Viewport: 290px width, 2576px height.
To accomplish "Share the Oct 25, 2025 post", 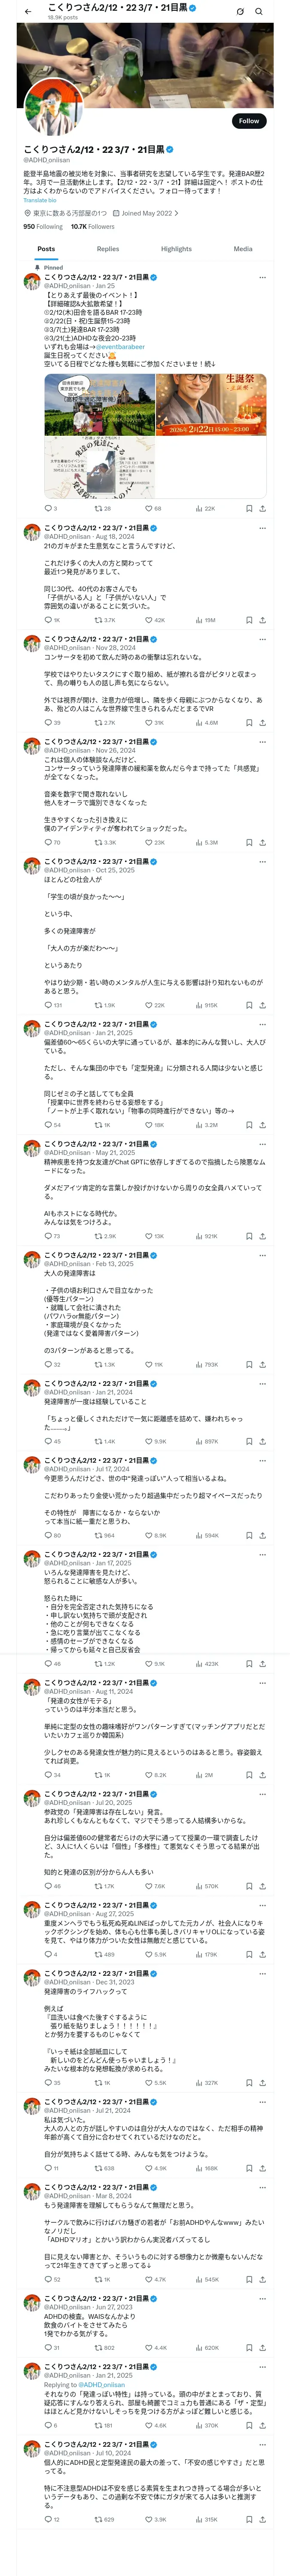I will click(x=262, y=1005).
